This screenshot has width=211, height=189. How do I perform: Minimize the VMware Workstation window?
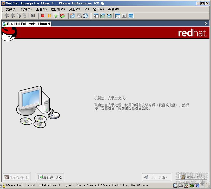198,3
